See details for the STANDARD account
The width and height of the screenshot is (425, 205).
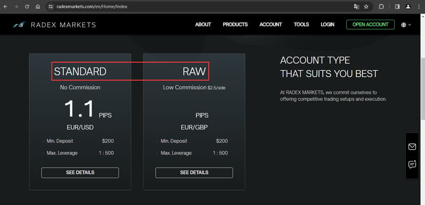(x=80, y=173)
